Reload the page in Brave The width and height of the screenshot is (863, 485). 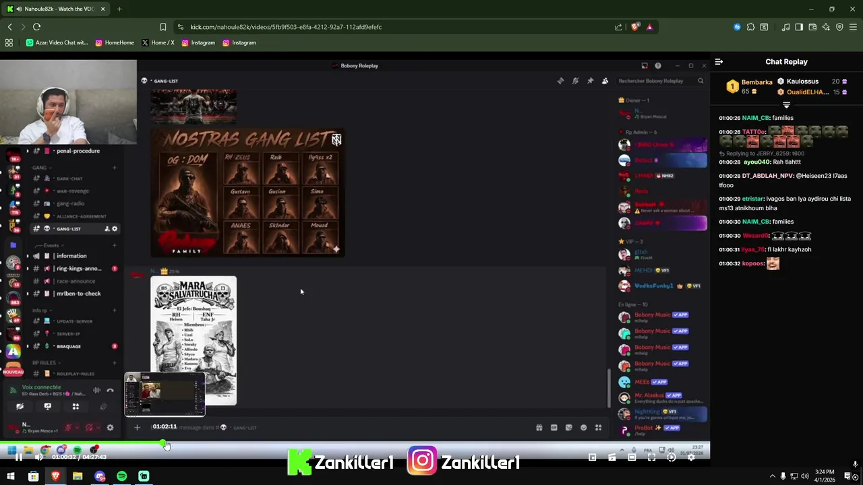click(x=36, y=27)
